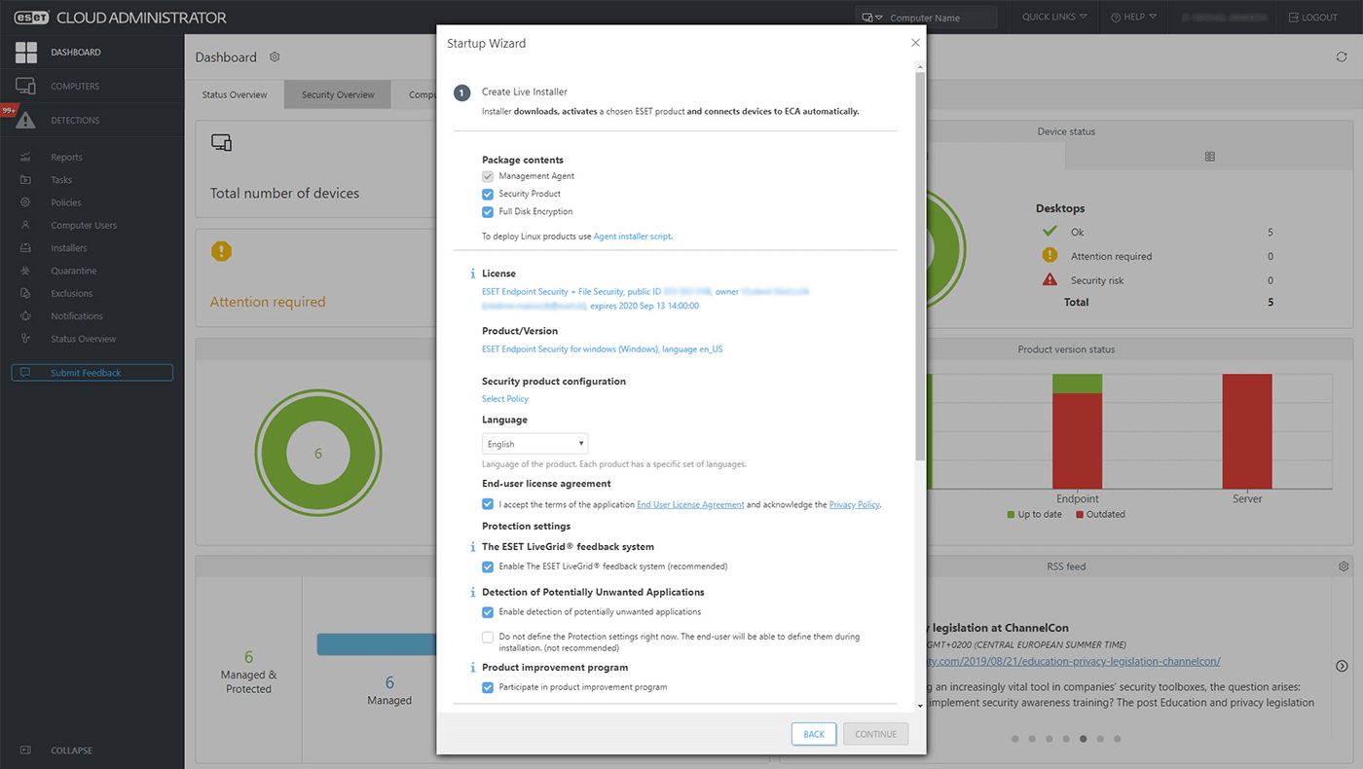The width and height of the screenshot is (1363, 769).
Task: Click the ESET Endpoint Security for windows product link
Action: point(602,348)
